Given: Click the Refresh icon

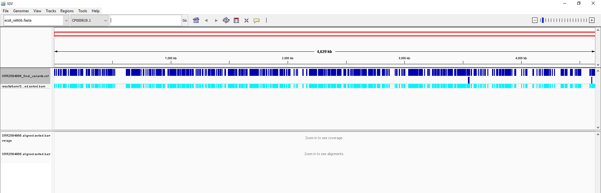Looking at the screenshot, I should pos(226,20).
